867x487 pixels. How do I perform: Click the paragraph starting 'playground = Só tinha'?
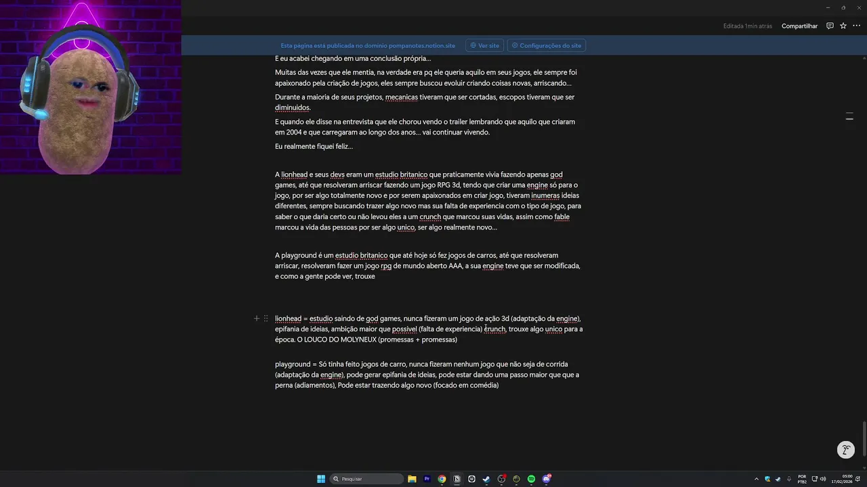click(x=427, y=375)
